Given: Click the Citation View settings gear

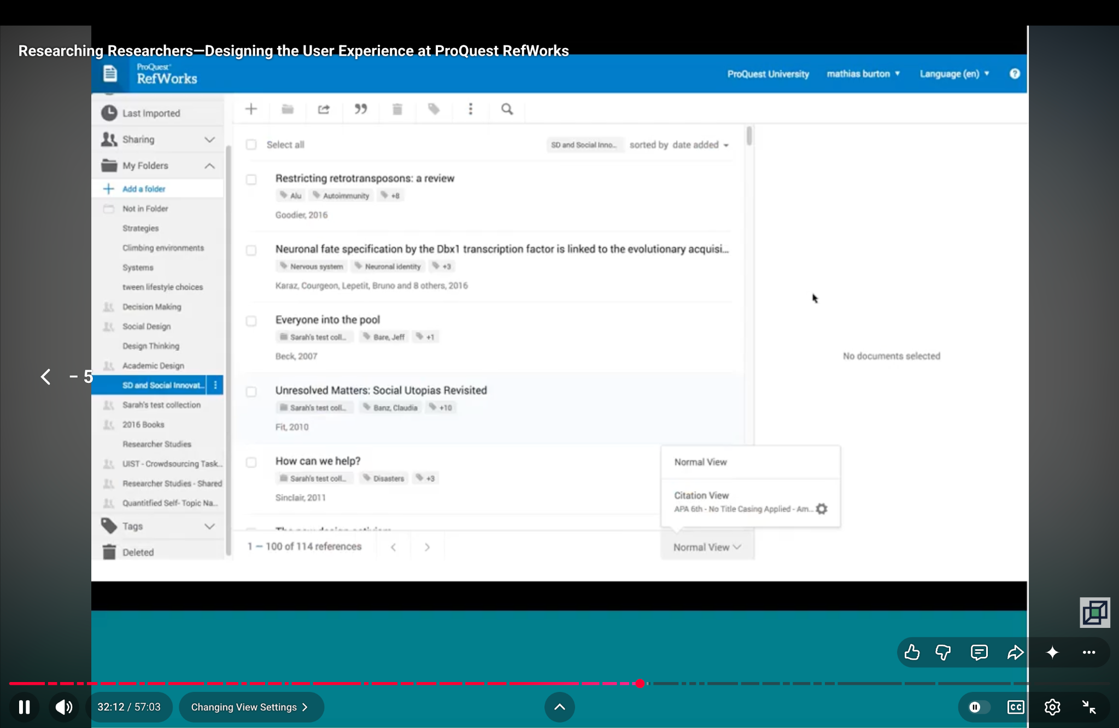Looking at the screenshot, I should (x=822, y=509).
